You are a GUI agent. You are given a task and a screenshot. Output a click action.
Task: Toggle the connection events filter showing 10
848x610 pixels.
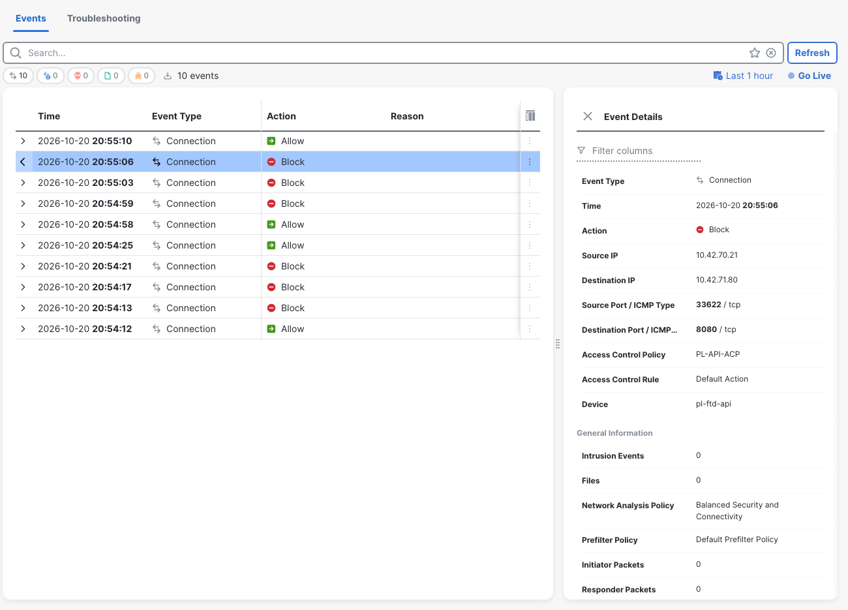18,76
